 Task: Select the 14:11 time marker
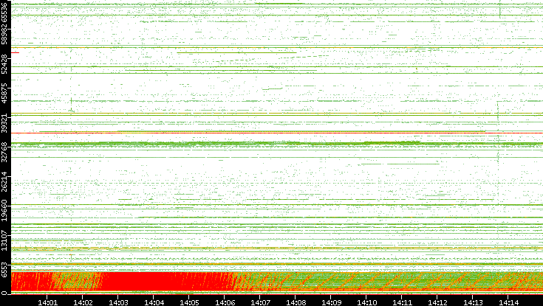(402, 301)
